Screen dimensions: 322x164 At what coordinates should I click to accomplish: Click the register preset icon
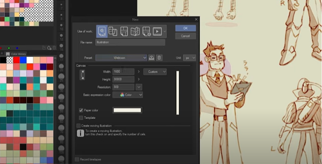click(x=152, y=58)
